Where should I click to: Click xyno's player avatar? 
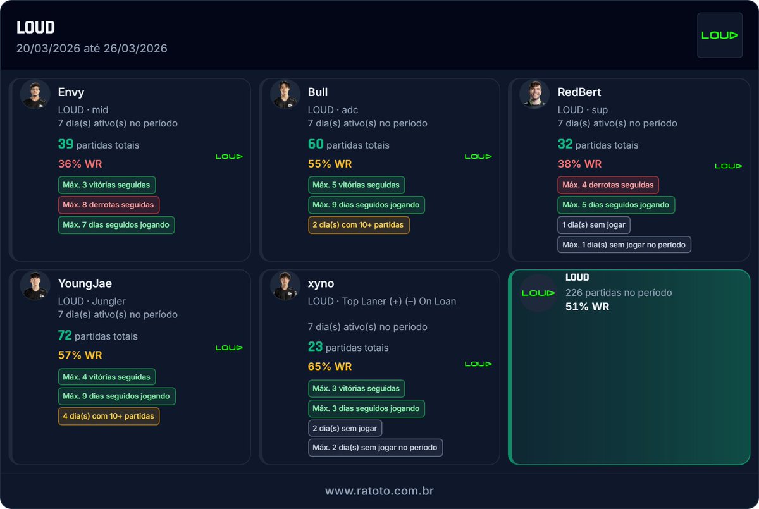(x=285, y=285)
